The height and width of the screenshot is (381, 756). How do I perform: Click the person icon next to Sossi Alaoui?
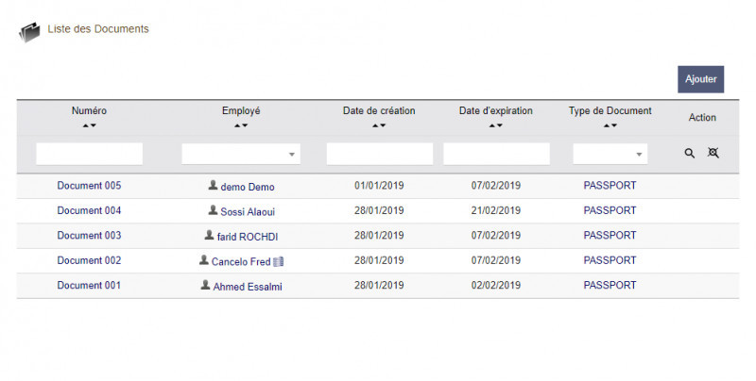[213, 210]
